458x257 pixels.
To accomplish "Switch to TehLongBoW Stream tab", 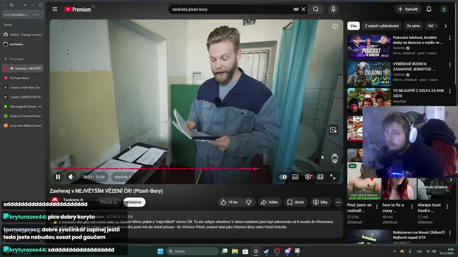I will (x=23, y=106).
